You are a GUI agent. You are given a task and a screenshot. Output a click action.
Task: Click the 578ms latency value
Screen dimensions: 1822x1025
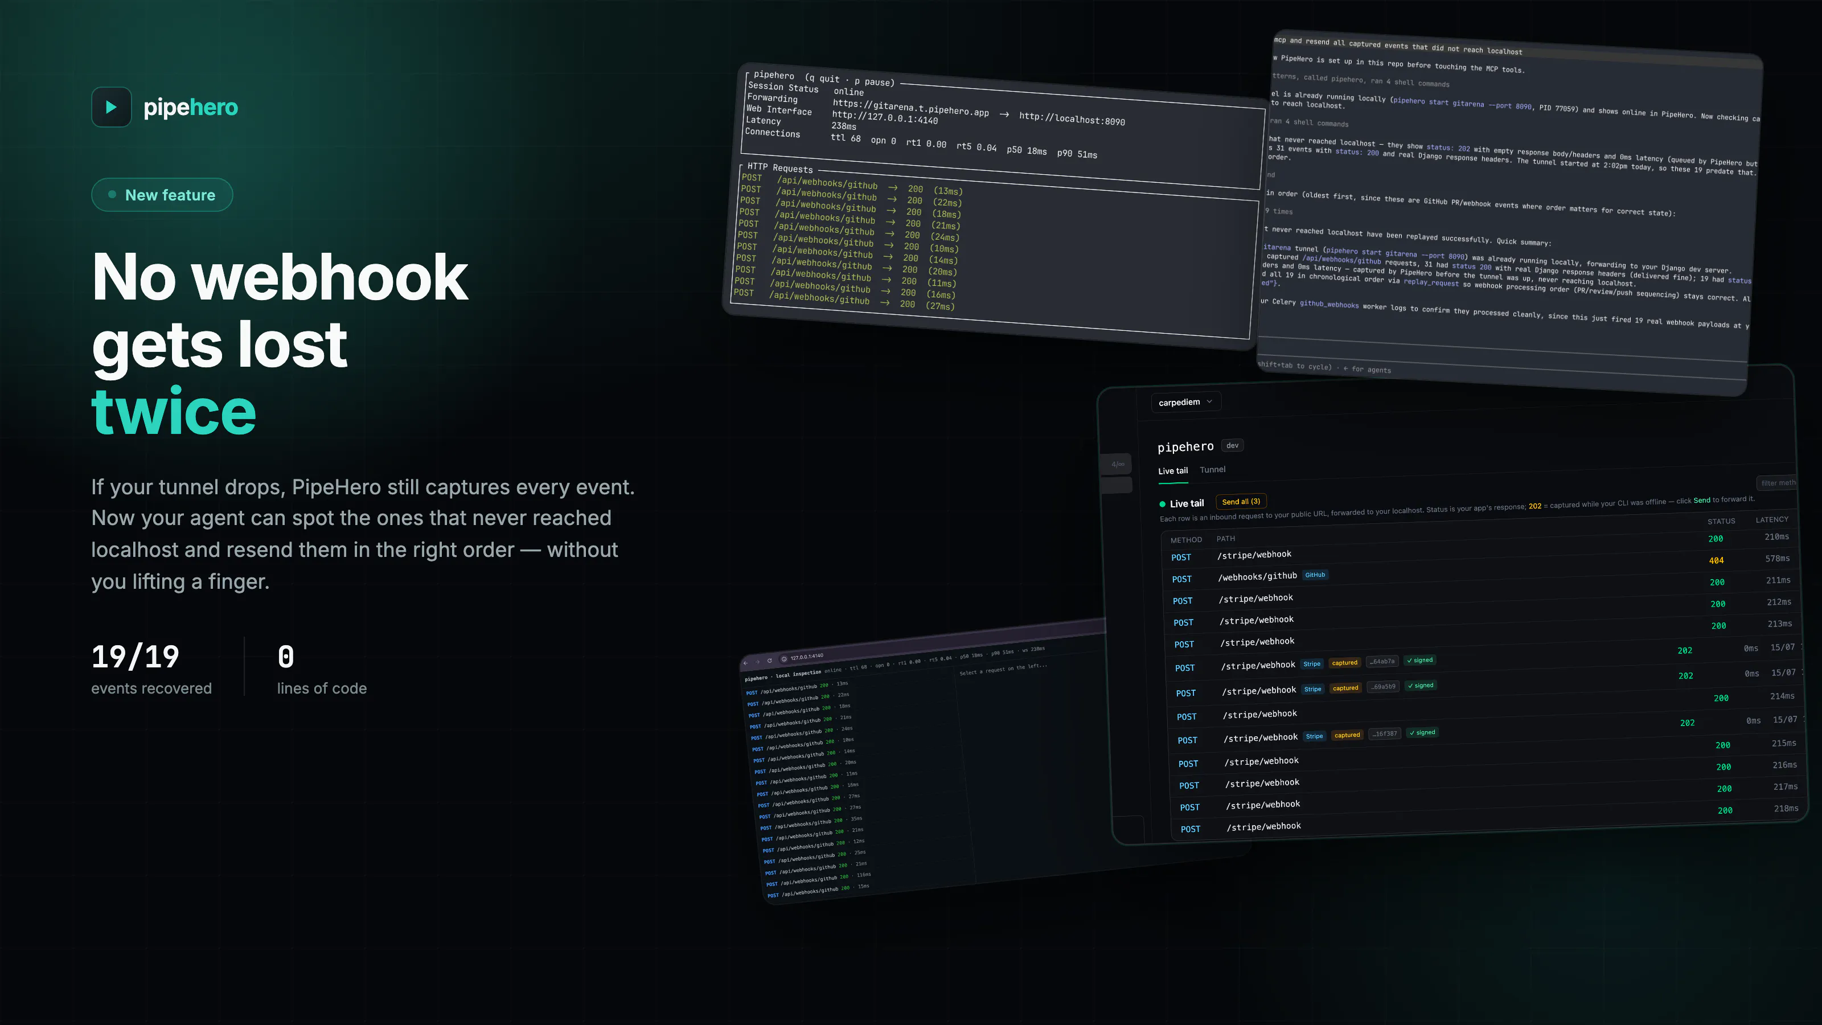1778,558
